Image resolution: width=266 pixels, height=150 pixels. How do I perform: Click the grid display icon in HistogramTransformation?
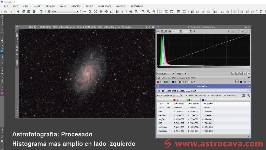249,74
